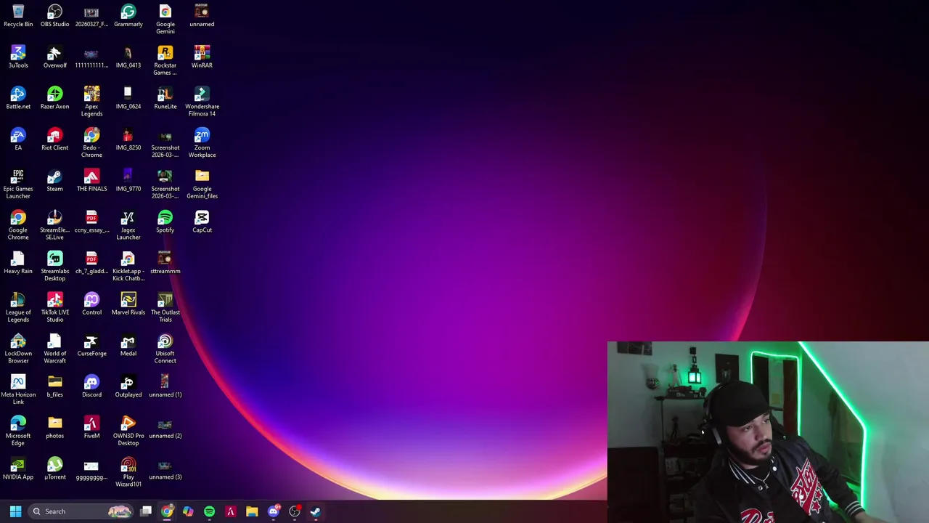Open the Bedo - Chrome profile shortcut
Image resolution: width=929 pixels, height=523 pixels.
[x=91, y=144]
